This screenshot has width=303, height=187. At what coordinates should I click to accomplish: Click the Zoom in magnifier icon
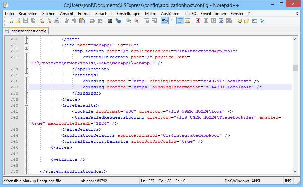pos(129,21)
